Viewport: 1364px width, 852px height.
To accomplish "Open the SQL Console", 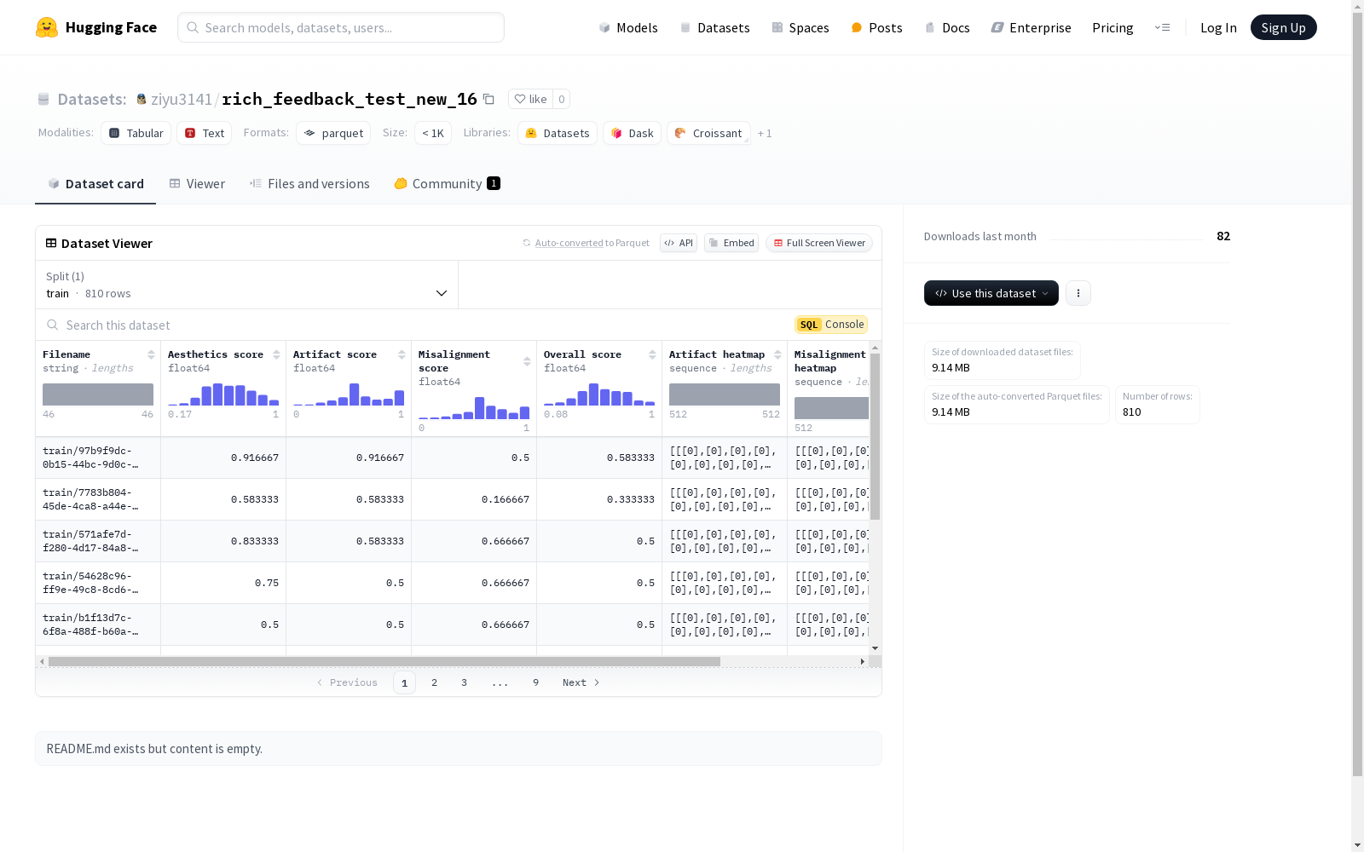I will 831,325.
